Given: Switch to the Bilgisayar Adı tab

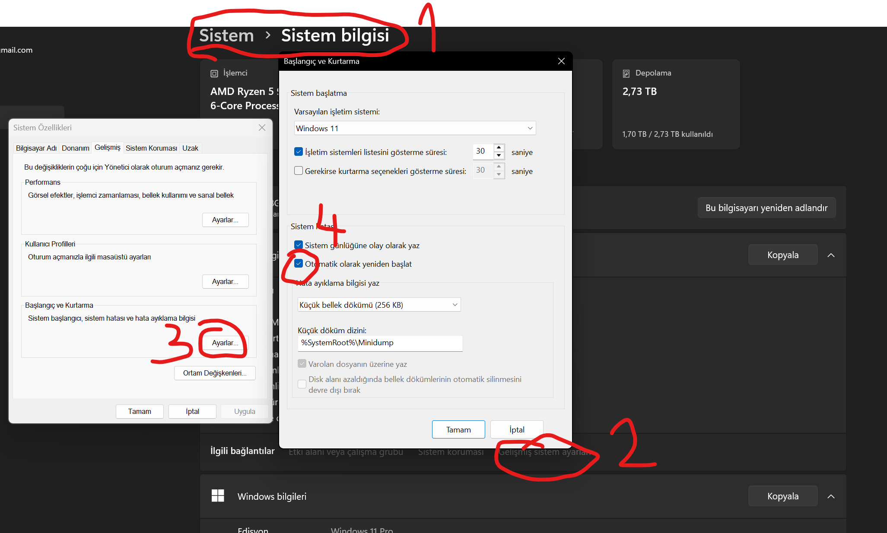Looking at the screenshot, I should (36, 148).
